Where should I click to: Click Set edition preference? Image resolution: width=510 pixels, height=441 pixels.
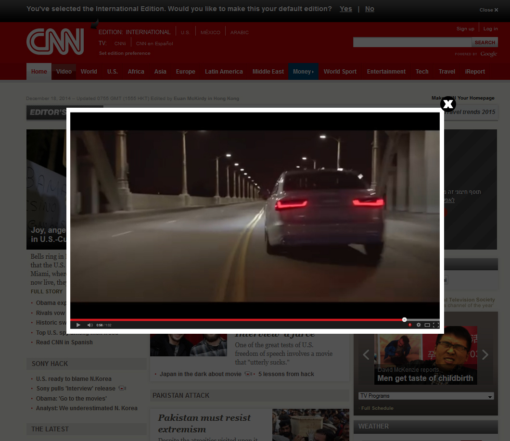pos(125,53)
